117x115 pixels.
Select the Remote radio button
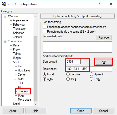(x=68, y=74)
